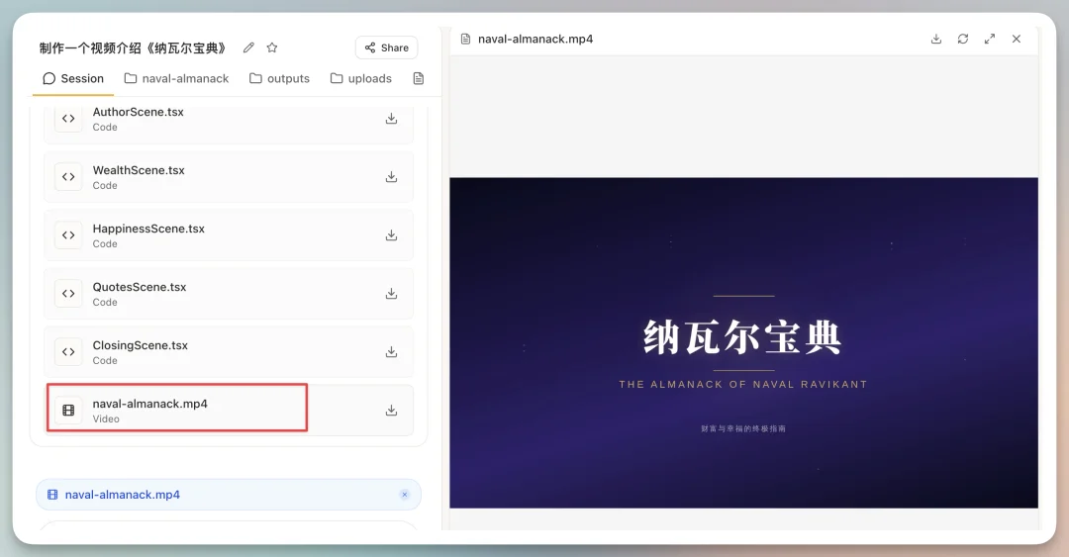Click the naval-almanack.mp4 preview title
This screenshot has height=557, width=1069.
[x=535, y=39]
